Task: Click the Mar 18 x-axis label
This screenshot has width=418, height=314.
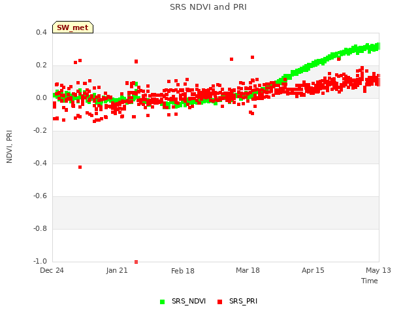Action: coord(248,270)
